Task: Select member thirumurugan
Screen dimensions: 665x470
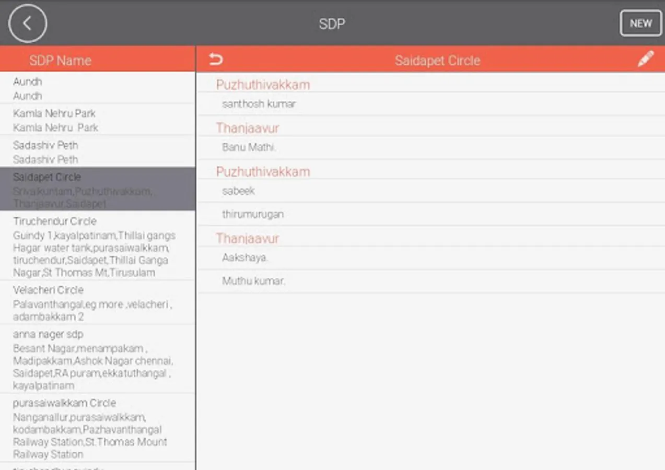Action: [x=431, y=214]
